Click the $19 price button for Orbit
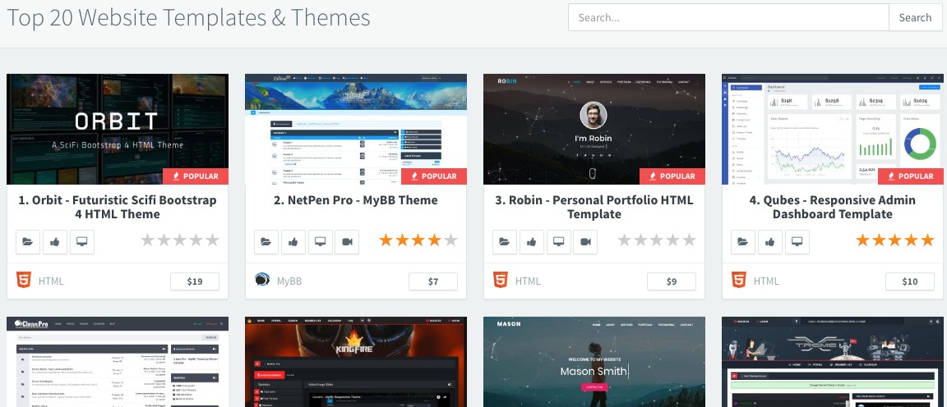The height and width of the screenshot is (407, 947). pos(195,281)
